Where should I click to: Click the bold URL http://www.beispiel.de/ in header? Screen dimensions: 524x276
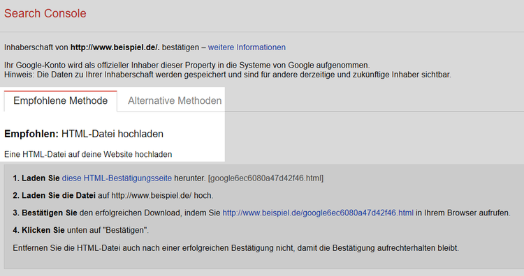tap(115, 47)
